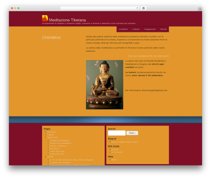Click the dharmasugata@gmail.com contact line
This screenshot has width=211, height=178.
(146, 90)
